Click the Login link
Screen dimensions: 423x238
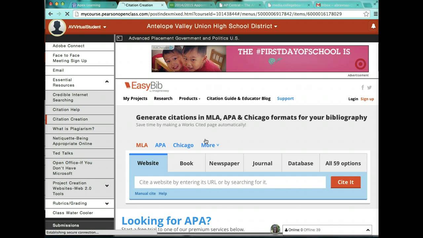(x=353, y=99)
